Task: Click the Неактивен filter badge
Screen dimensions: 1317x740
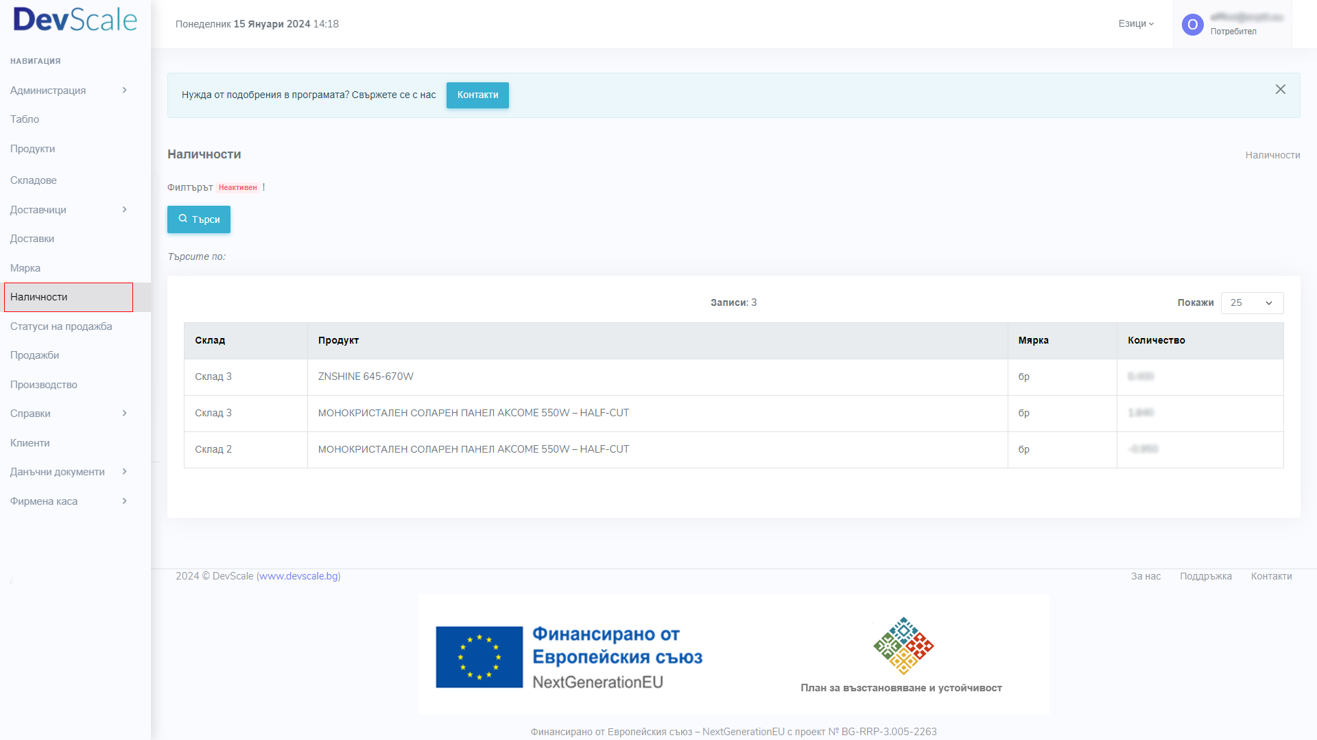Action: coord(238,187)
